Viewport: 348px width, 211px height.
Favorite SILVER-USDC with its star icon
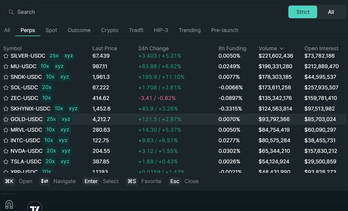click(6, 56)
